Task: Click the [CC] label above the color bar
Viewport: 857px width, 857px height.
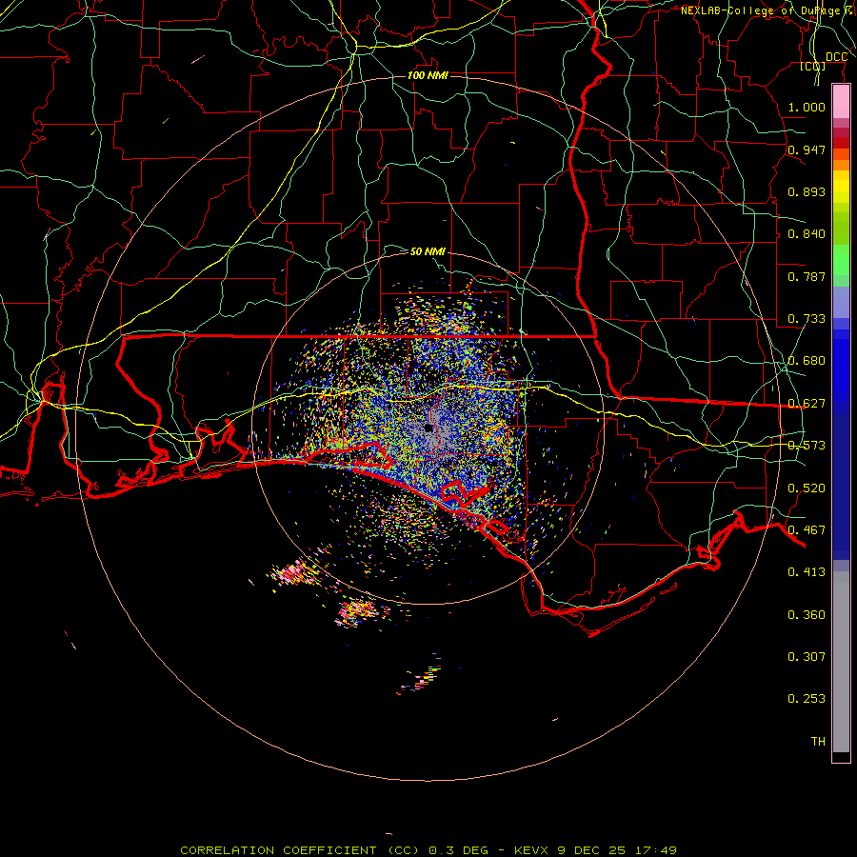Action: pos(813,66)
